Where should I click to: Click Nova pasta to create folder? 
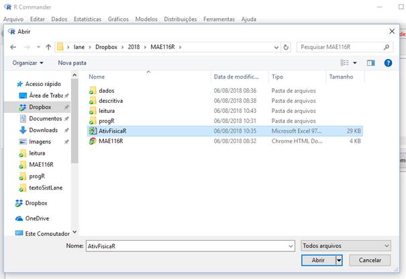click(72, 63)
